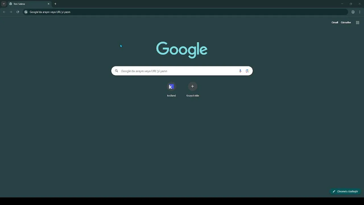Open the tab search dropdown arrow

click(x=4, y=4)
